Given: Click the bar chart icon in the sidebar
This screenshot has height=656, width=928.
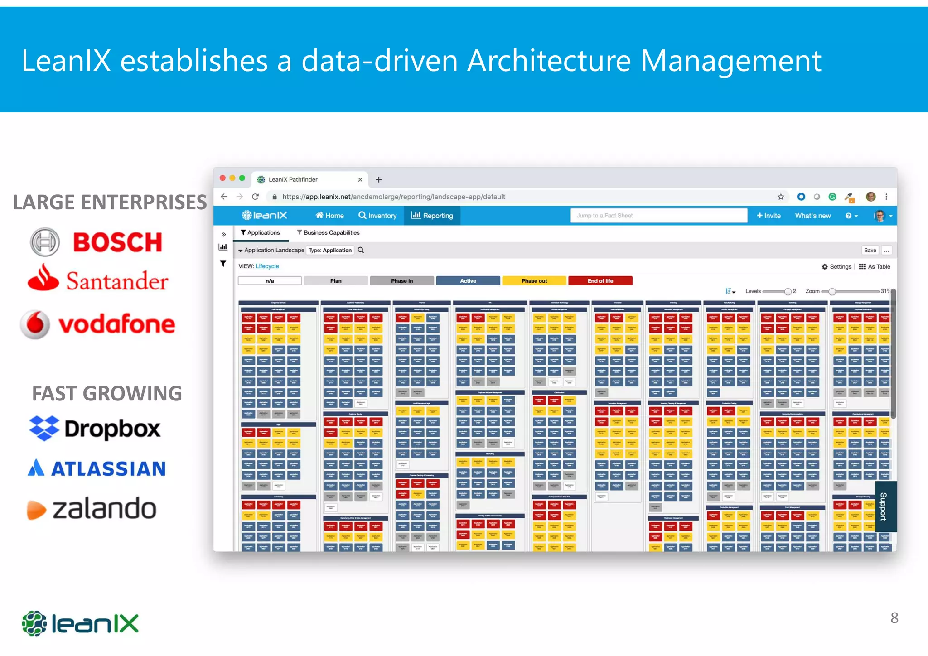Looking at the screenshot, I should click(x=223, y=247).
